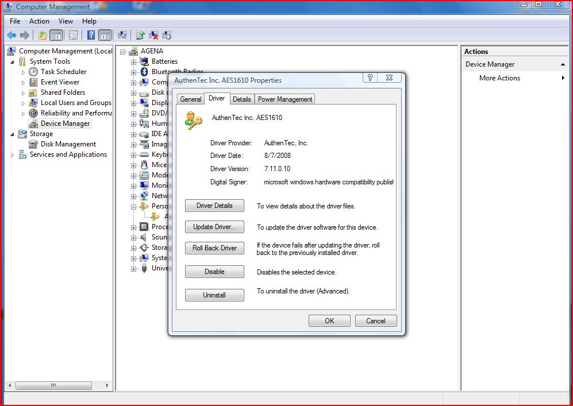This screenshot has width=573, height=406.
Task: Collapse the Device Manager section in Actions pane
Action: click(563, 65)
